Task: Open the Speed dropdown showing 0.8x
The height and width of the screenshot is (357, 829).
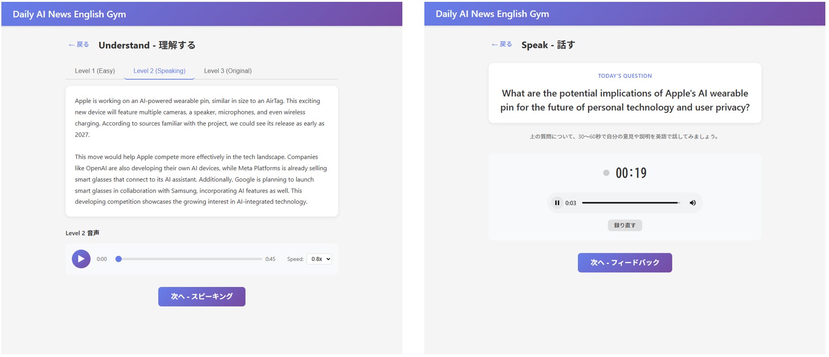Action: [x=319, y=259]
